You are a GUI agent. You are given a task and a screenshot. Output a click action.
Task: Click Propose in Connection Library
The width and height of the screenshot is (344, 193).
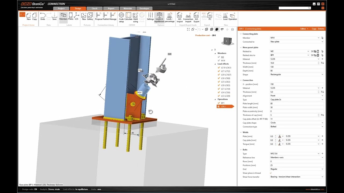pos(99,17)
